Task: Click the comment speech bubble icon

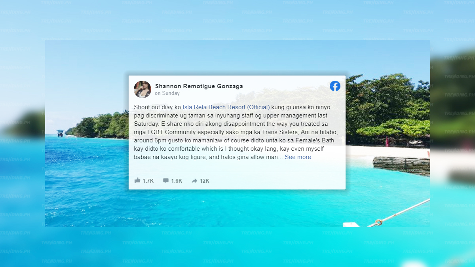Action: tap(166, 181)
